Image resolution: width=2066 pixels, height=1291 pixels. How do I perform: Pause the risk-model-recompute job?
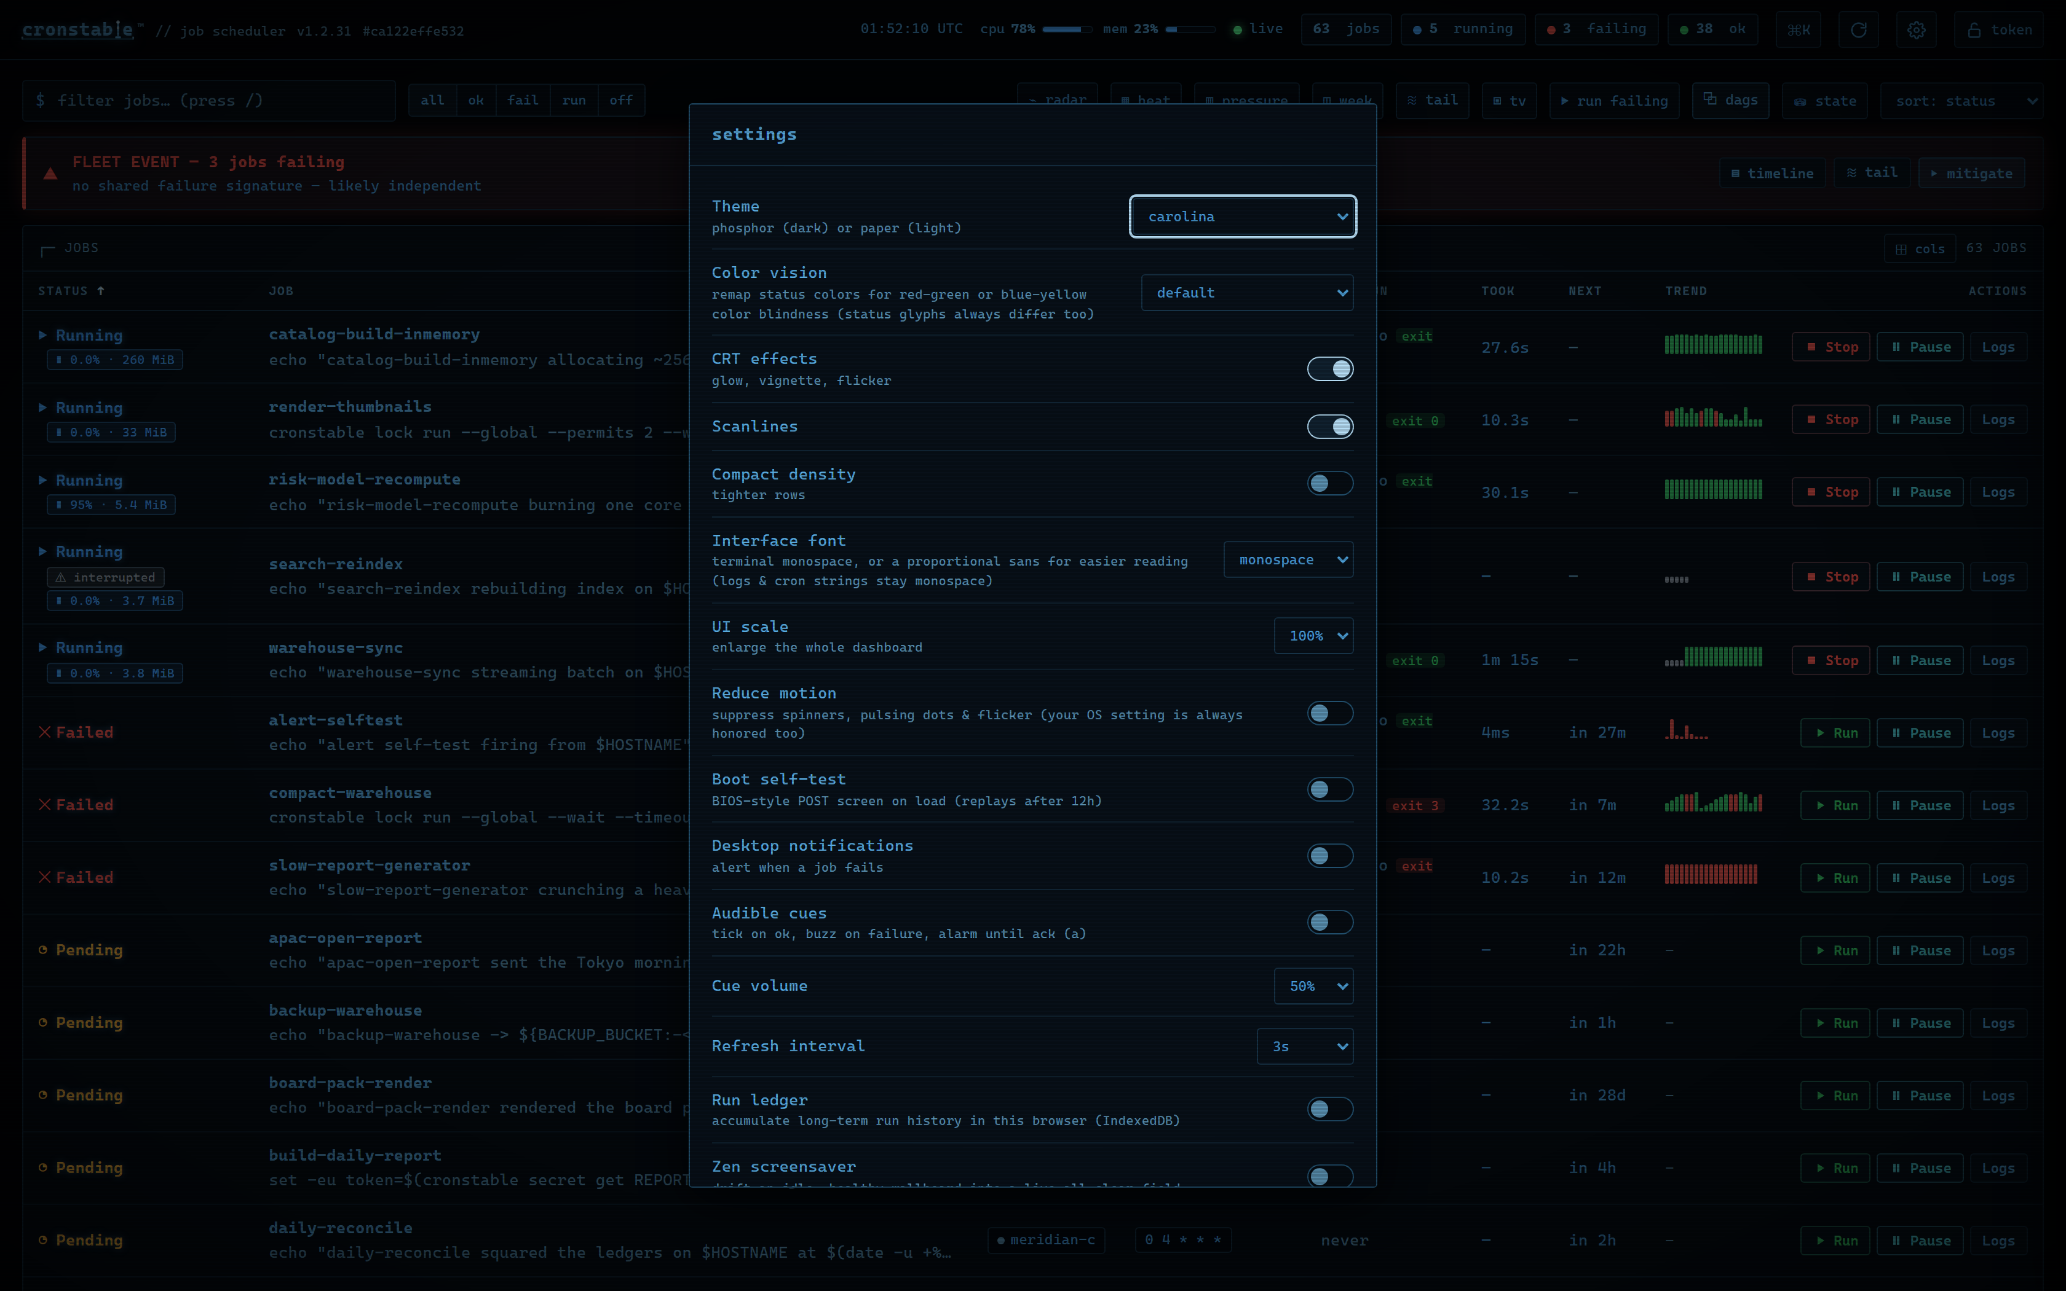point(1921,492)
